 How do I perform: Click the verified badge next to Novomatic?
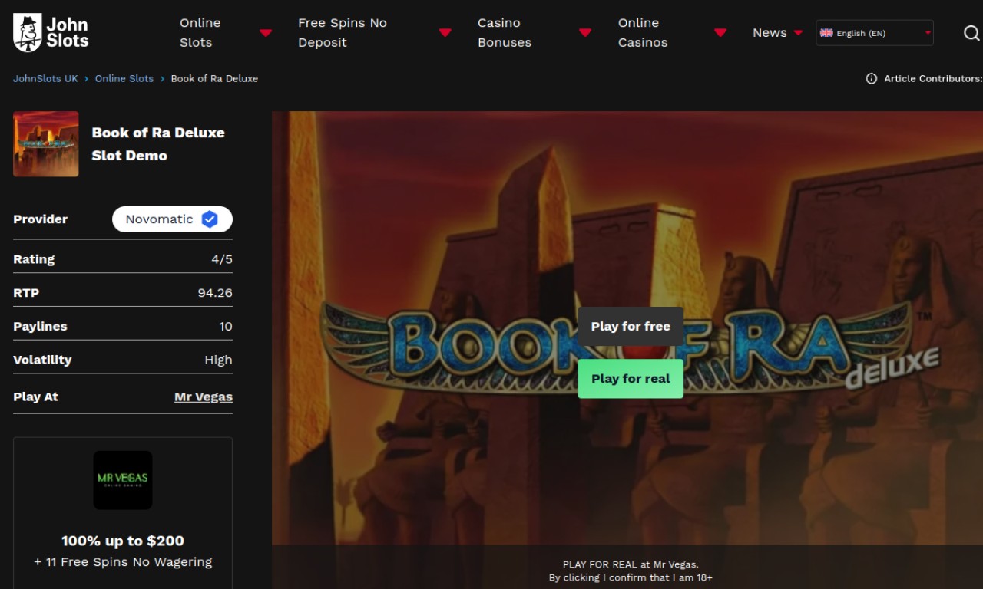(x=210, y=219)
